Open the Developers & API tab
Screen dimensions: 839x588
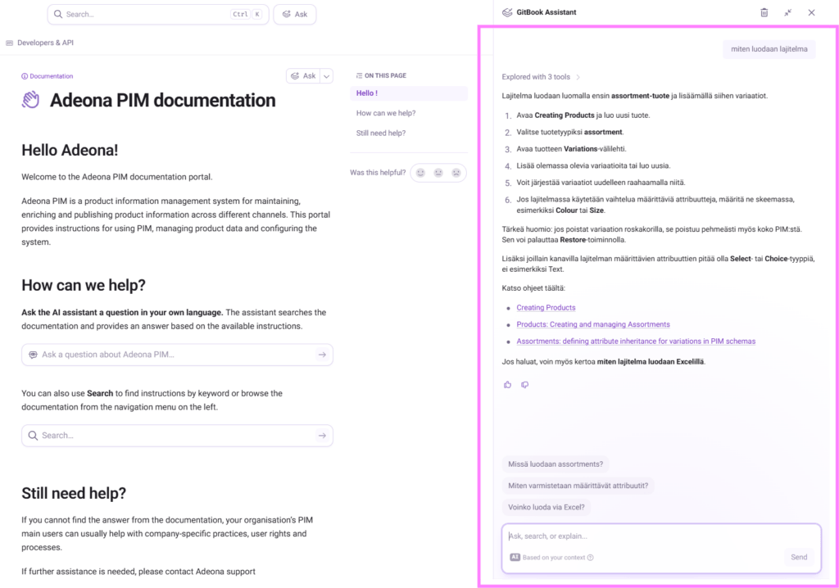coord(39,43)
